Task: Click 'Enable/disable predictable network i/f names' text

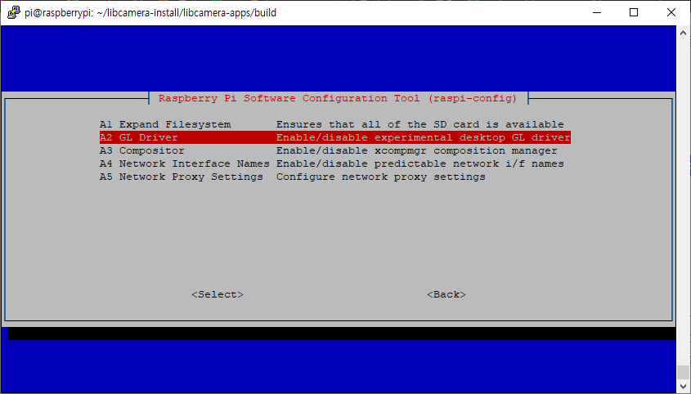Action: 420,164
